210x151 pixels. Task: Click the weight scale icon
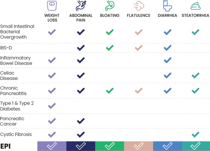coord(52,6)
